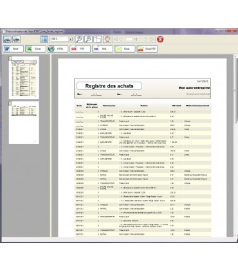Image resolution: width=238 pixels, height=272 pixels.
Task: Click the Nature column header
Action: pos(144,105)
